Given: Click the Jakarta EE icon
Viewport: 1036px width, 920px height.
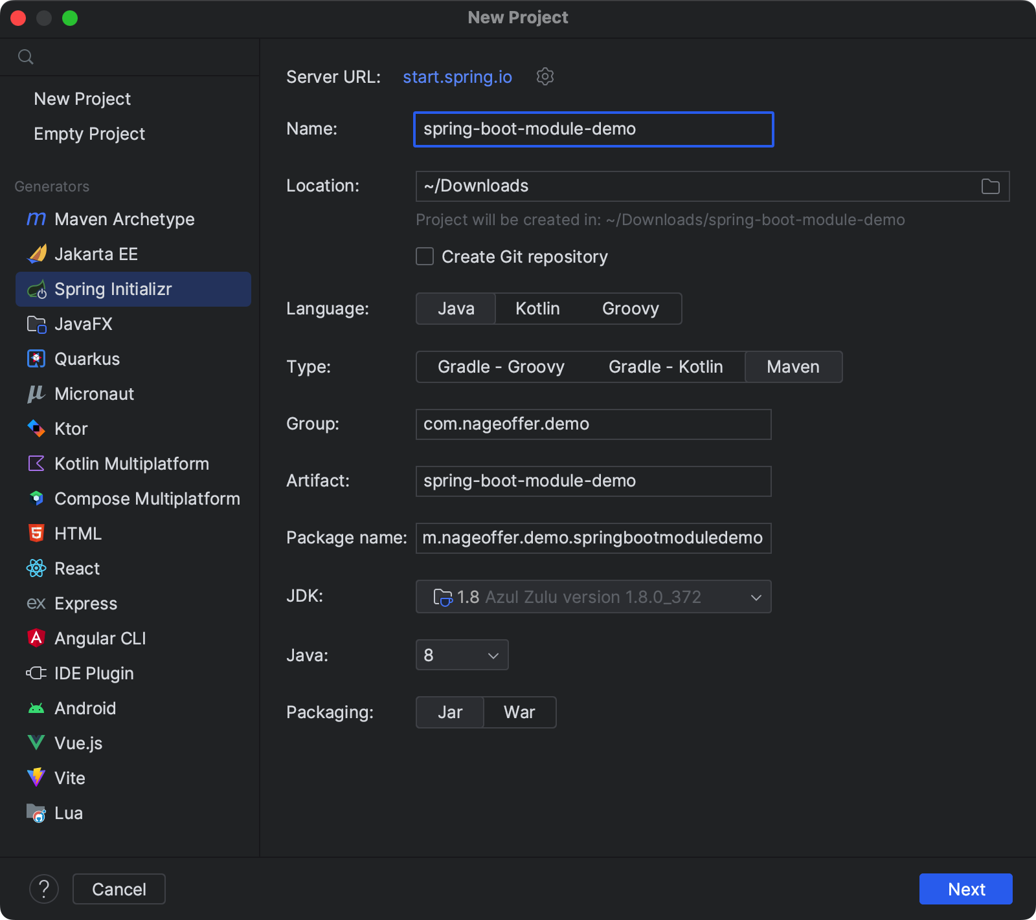Looking at the screenshot, I should (x=36, y=254).
